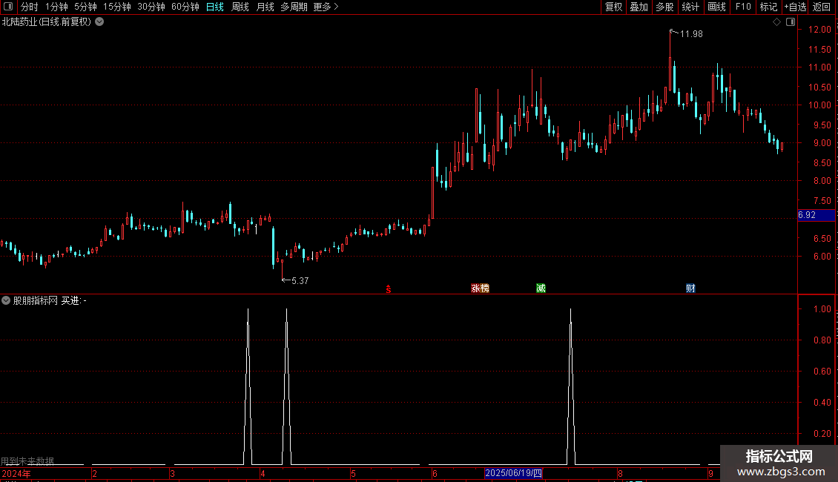Click the 北陆药业(日线.前复权) chart title
Viewport: 838px width, 482px height.
pyautogui.click(x=47, y=22)
